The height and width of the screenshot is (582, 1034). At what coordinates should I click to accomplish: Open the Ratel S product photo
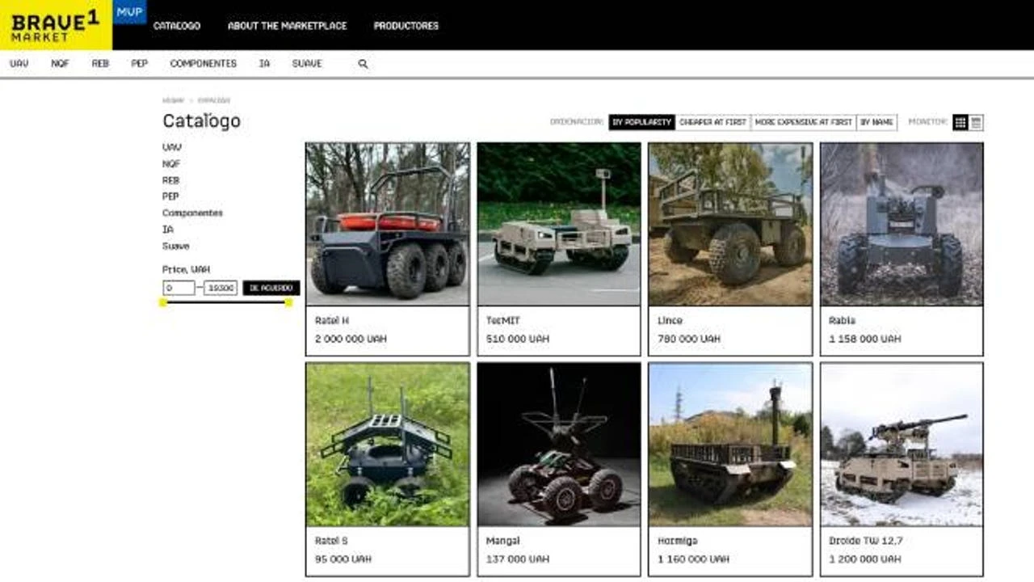(388, 445)
